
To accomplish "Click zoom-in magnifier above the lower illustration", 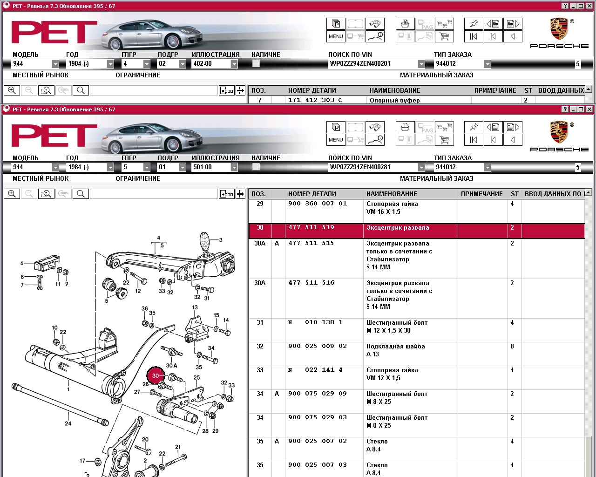I will [12, 194].
